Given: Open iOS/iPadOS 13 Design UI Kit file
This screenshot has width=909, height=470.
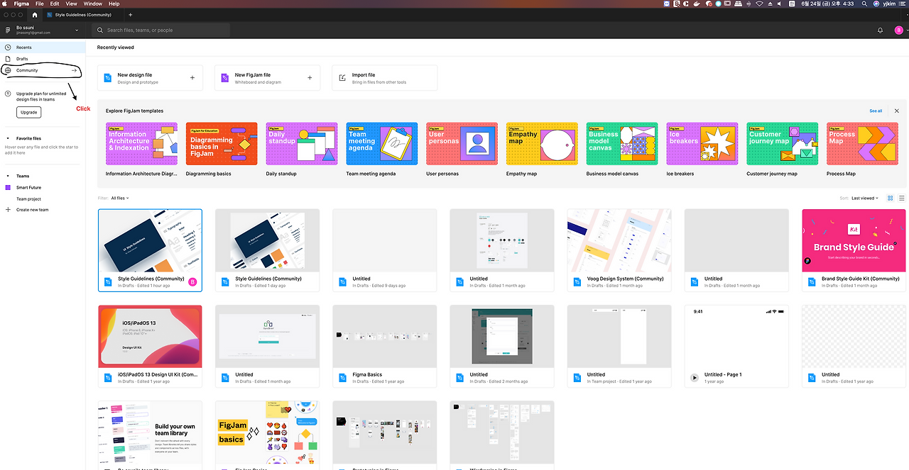Looking at the screenshot, I should (150, 346).
